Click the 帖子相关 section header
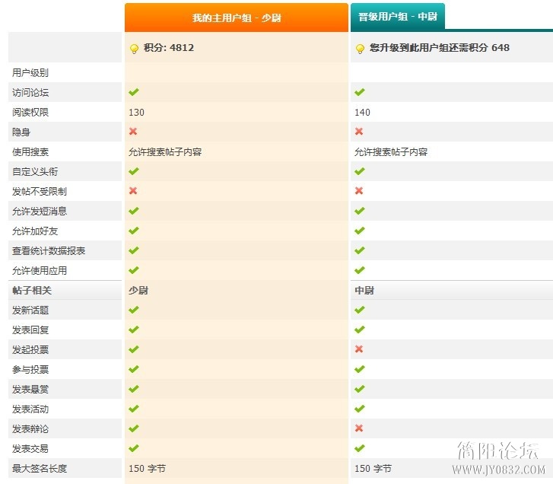Image resolution: width=553 pixels, height=484 pixels. click(x=32, y=291)
